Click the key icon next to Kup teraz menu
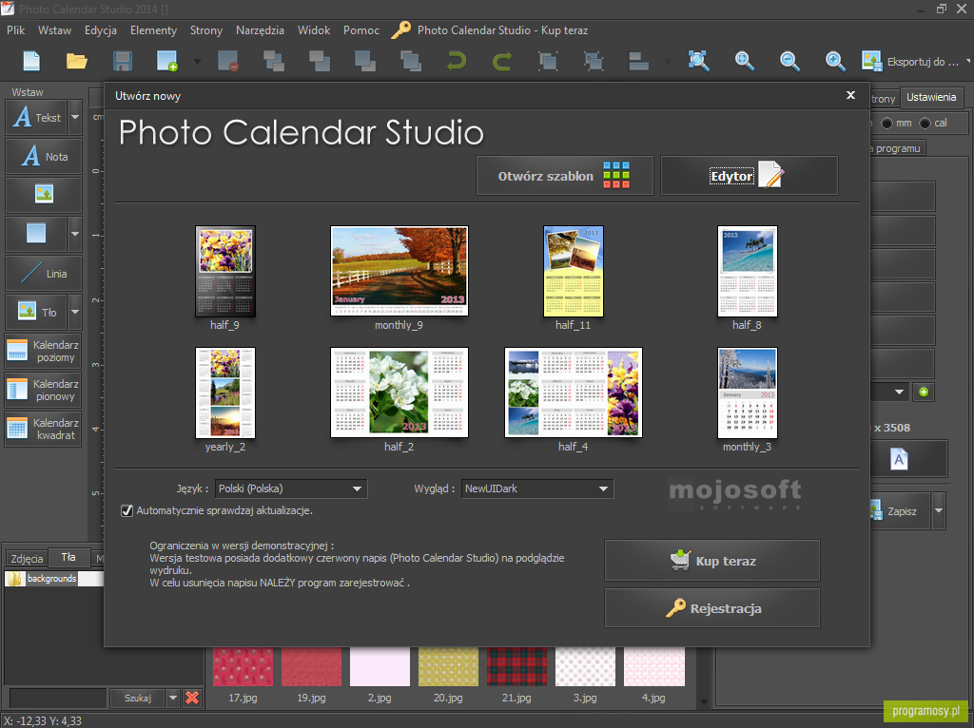The image size is (974, 728). tap(400, 29)
